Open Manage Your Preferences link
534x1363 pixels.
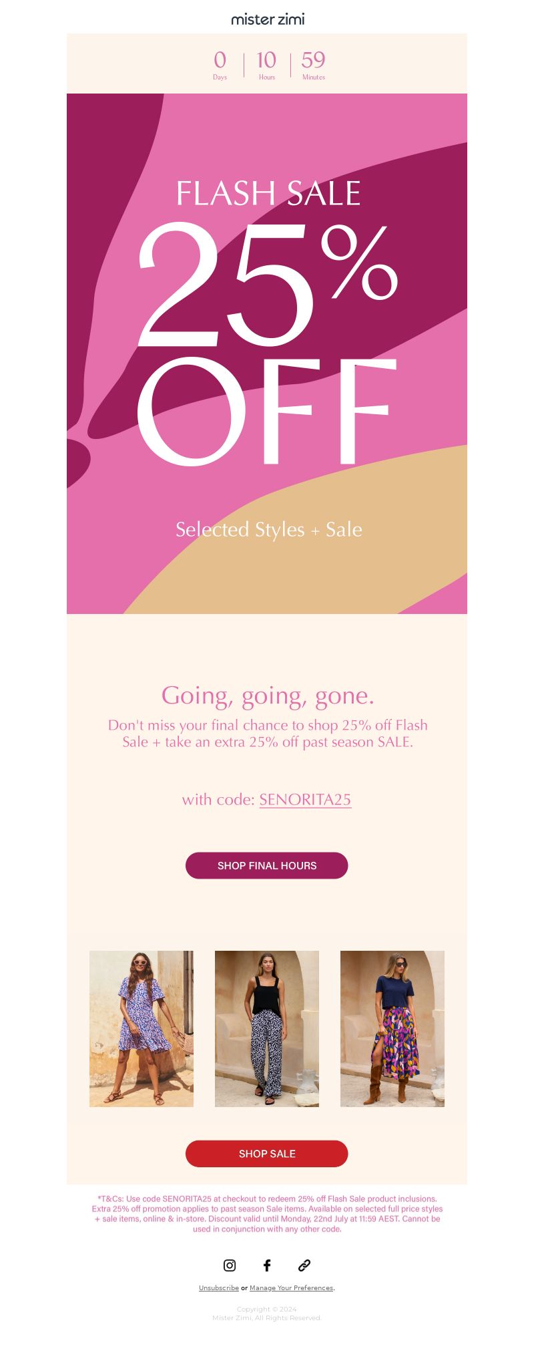292,1288
